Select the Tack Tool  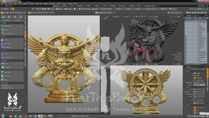[x=12, y=76]
